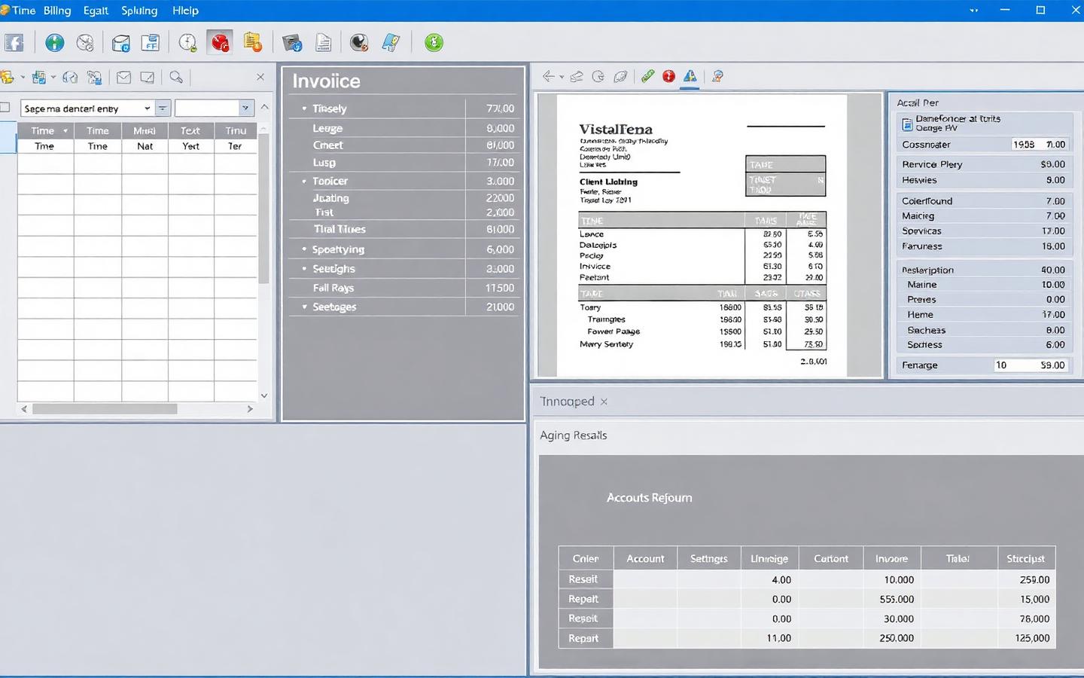
Task: Click the red alert circle in preview toolbar
Action: pos(668,76)
